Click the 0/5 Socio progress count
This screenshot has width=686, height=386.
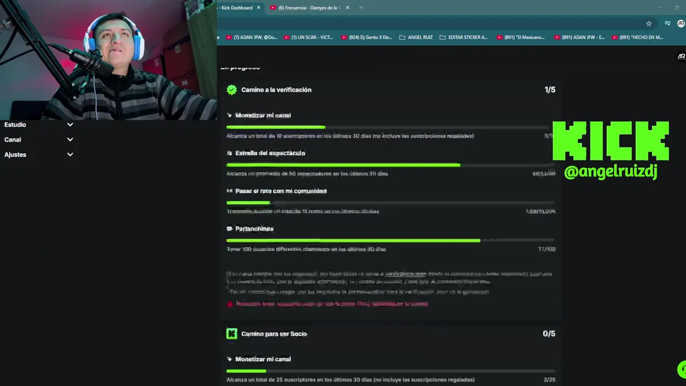click(549, 333)
